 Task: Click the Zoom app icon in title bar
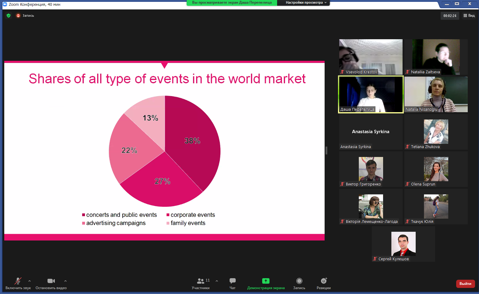point(5,4)
